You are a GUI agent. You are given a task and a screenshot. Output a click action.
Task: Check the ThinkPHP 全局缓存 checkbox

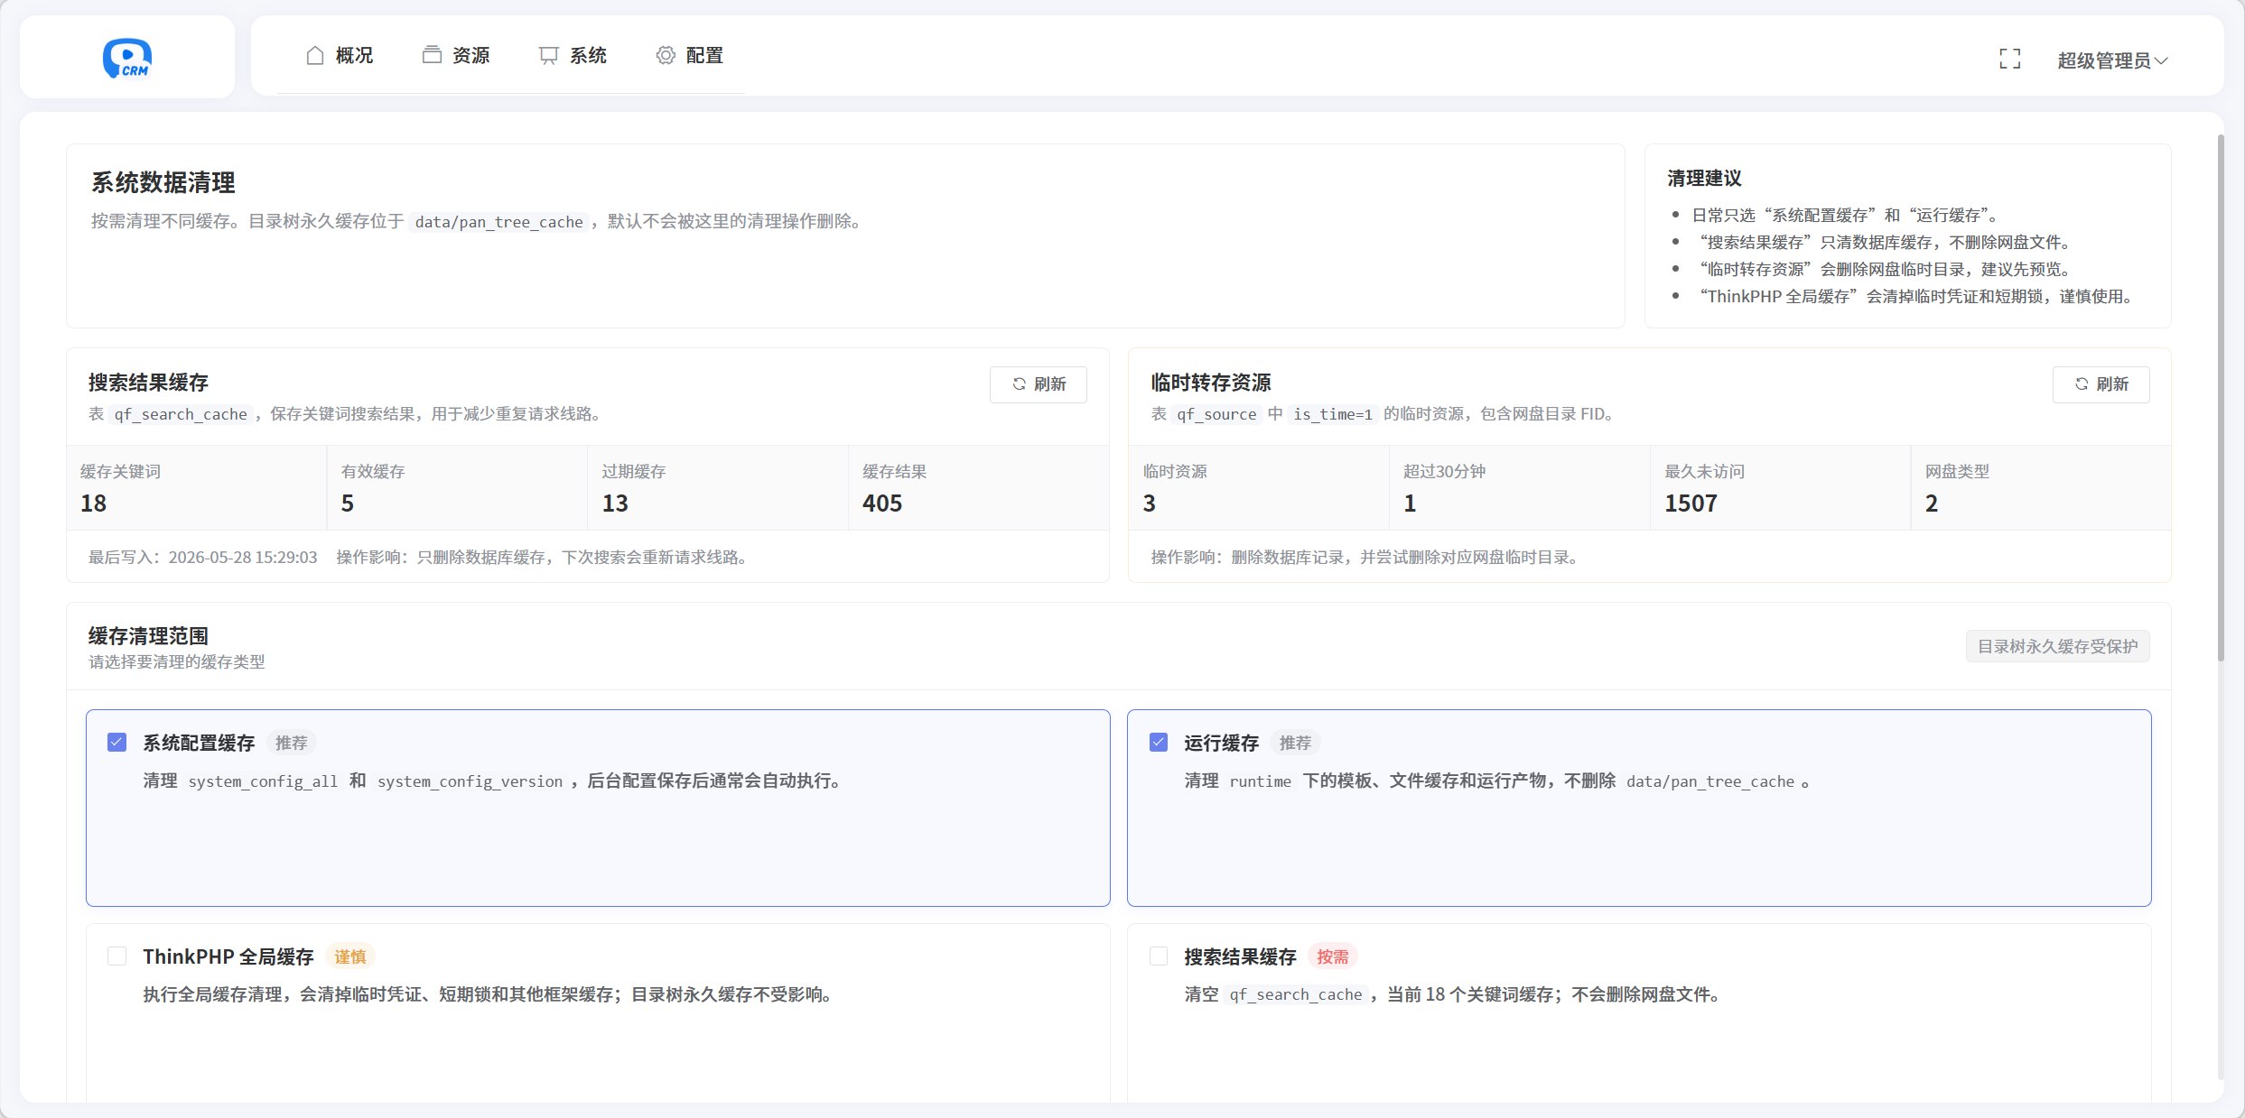point(116,956)
